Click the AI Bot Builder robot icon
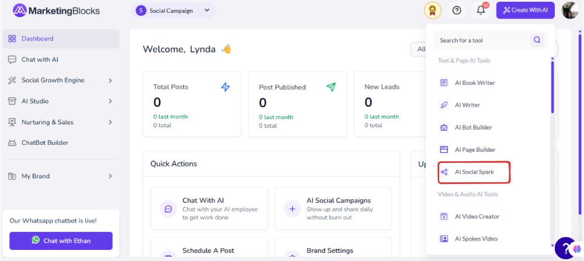584x261 pixels. click(444, 127)
